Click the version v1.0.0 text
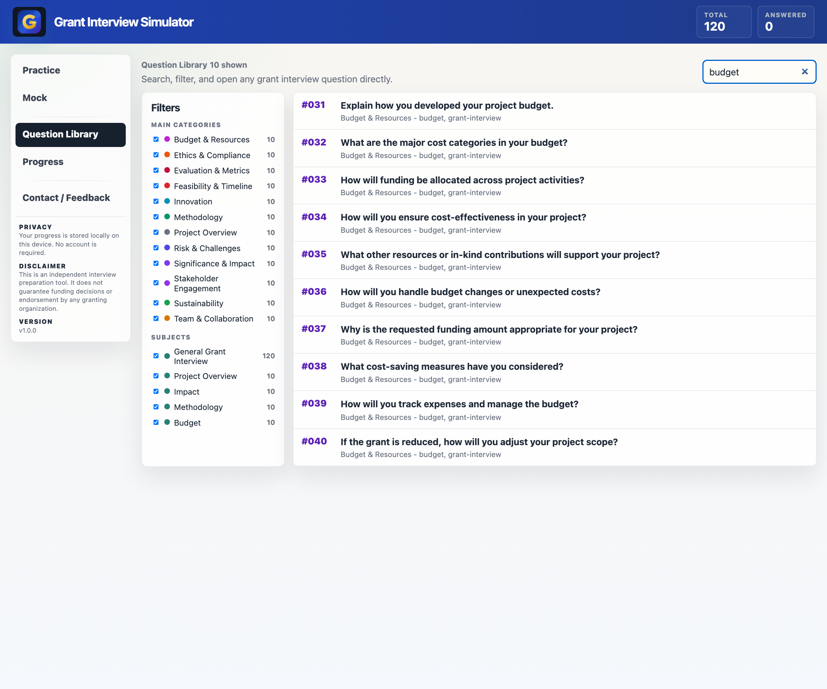The width and height of the screenshot is (827, 689). 28,330
